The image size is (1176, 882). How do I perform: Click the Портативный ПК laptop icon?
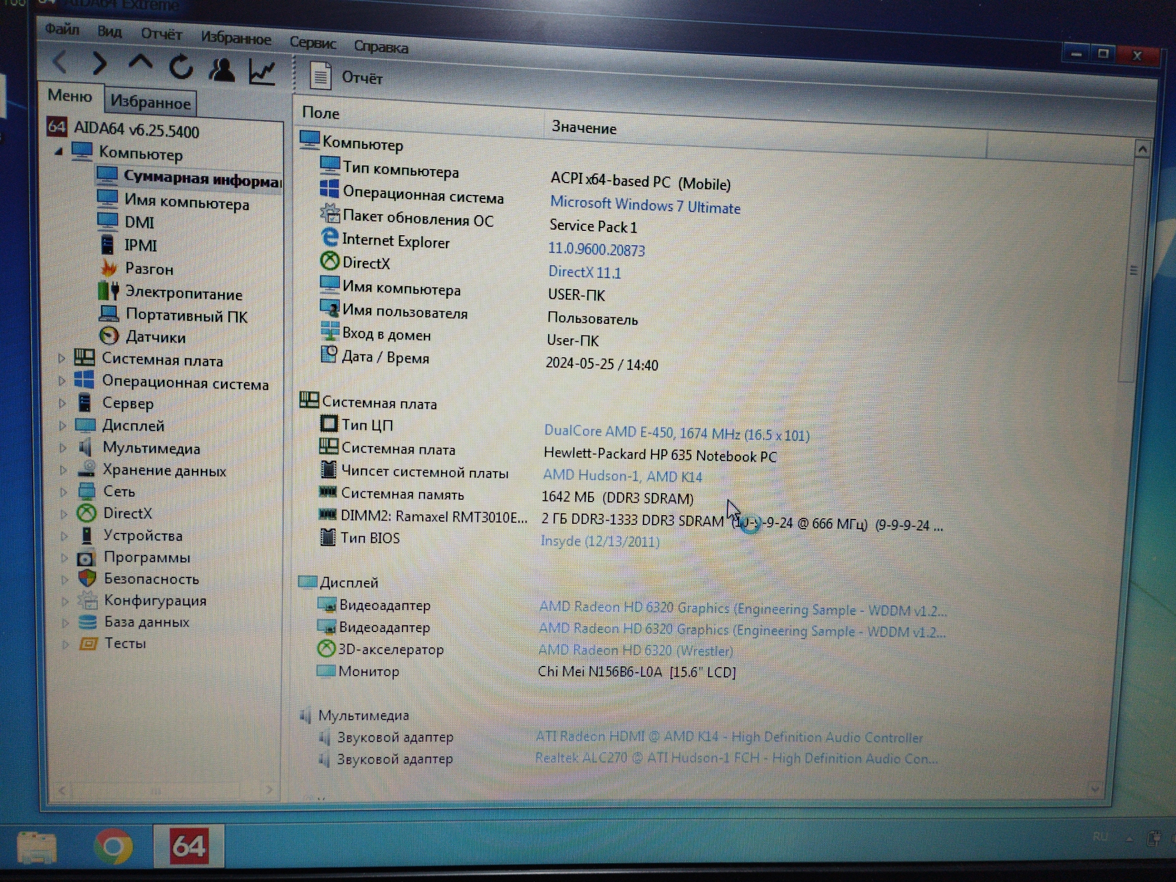tap(109, 314)
